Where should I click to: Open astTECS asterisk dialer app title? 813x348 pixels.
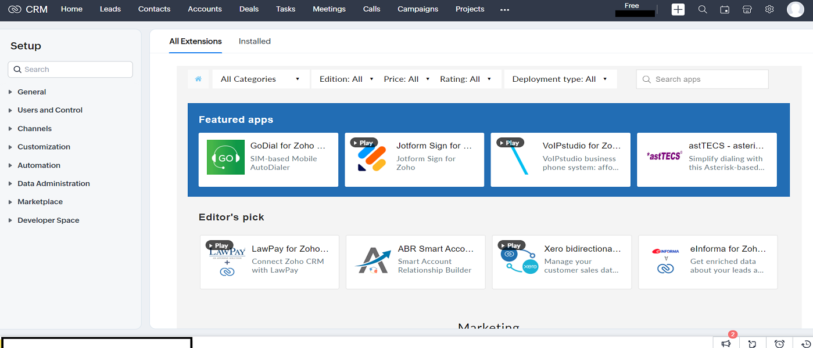point(726,146)
